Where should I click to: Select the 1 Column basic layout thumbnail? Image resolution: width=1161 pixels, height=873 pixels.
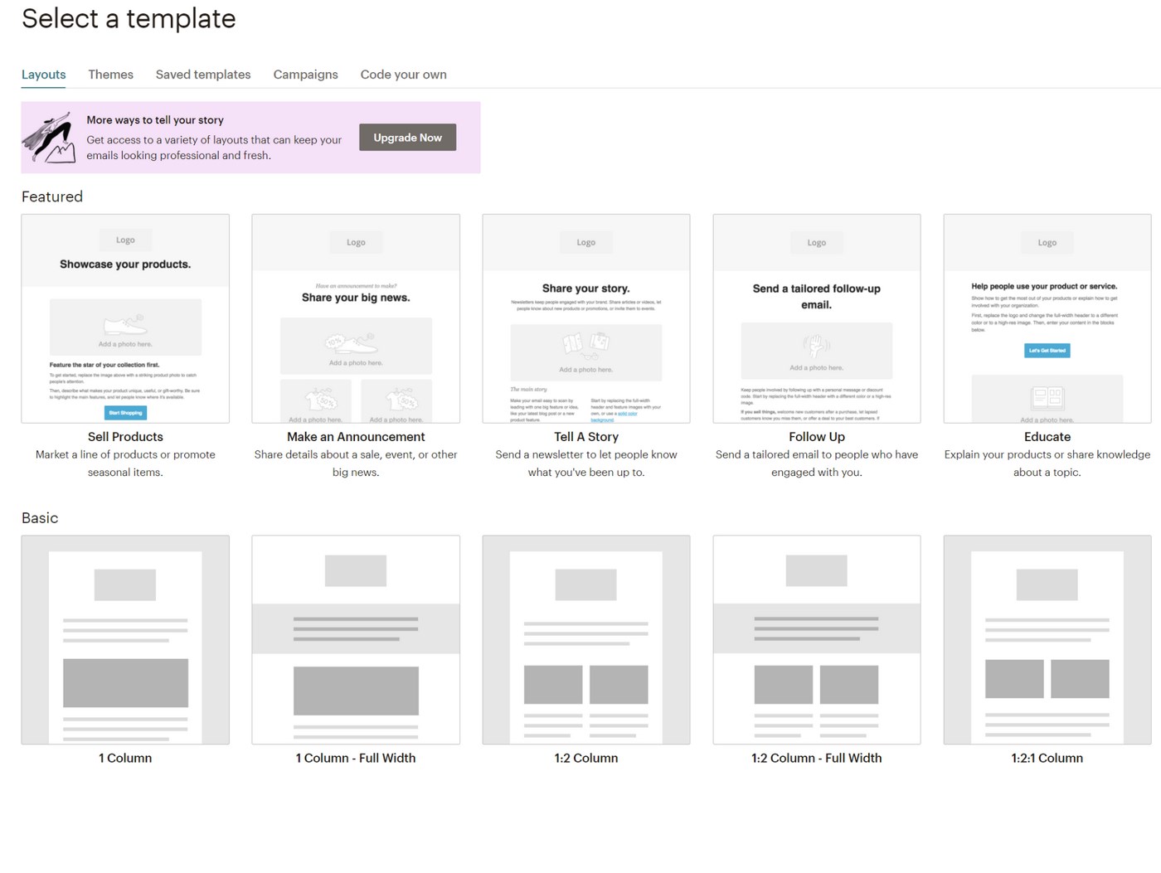(125, 639)
